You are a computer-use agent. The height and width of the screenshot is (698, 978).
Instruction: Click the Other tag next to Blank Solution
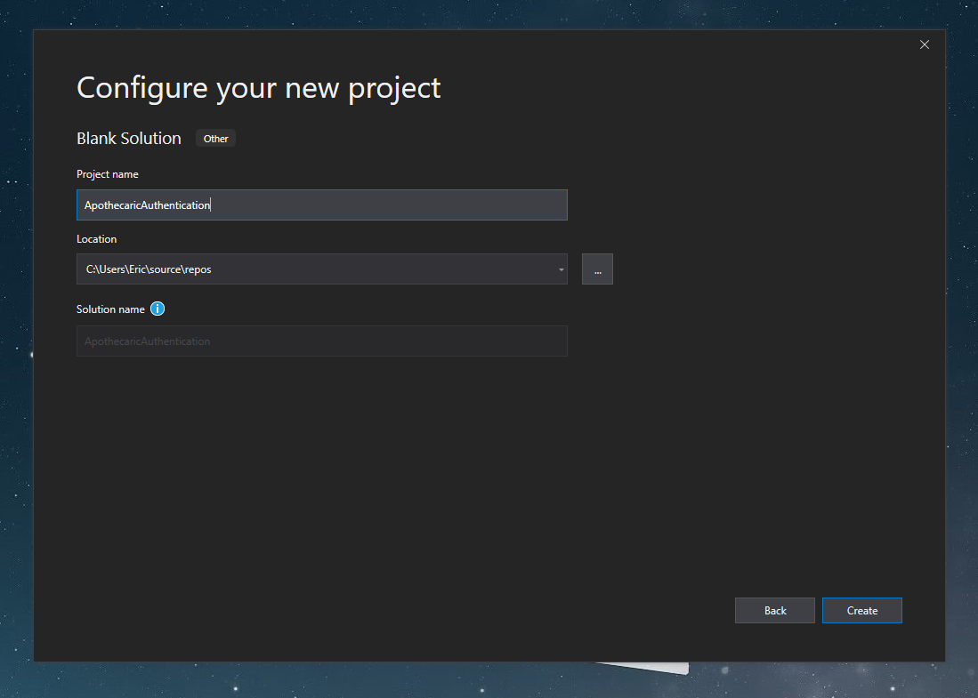[215, 139]
